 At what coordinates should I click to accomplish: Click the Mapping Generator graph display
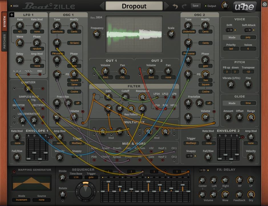[31, 183]
